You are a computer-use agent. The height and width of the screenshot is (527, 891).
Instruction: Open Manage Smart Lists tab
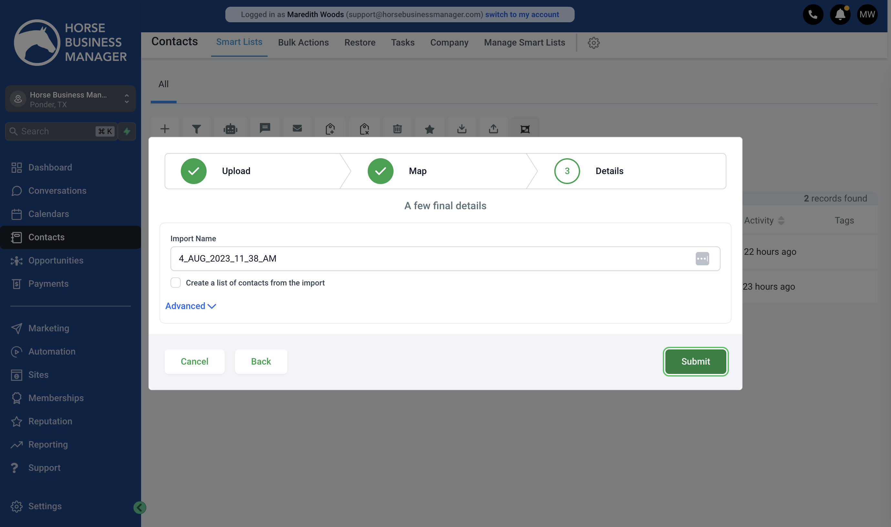[524, 43]
